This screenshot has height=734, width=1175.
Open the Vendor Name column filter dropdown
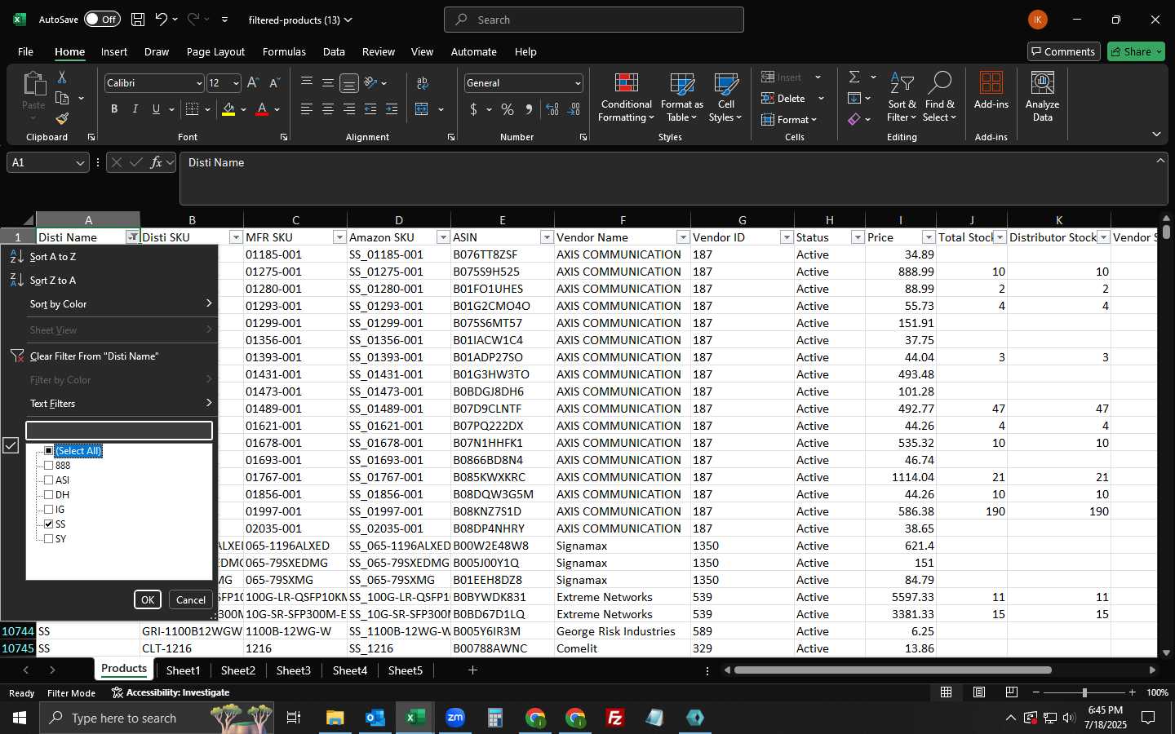(683, 237)
